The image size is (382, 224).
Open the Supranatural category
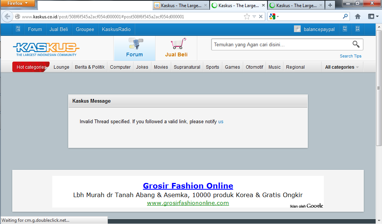pos(187,67)
